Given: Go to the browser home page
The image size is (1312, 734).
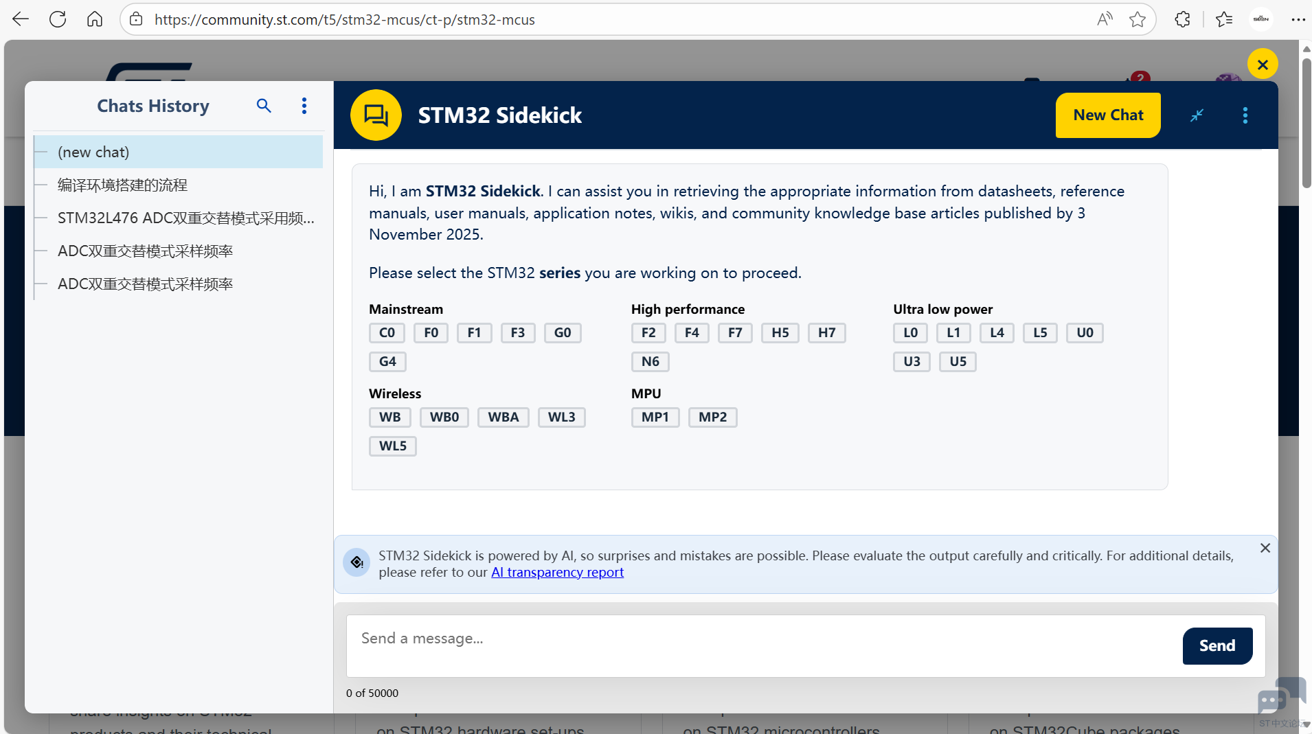Looking at the screenshot, I should point(95,19).
